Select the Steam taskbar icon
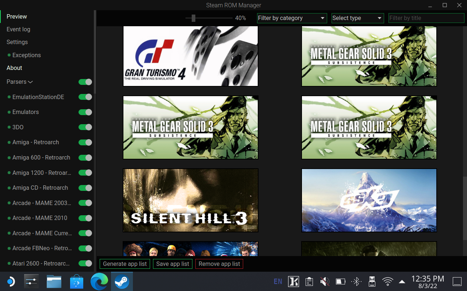 point(122,281)
